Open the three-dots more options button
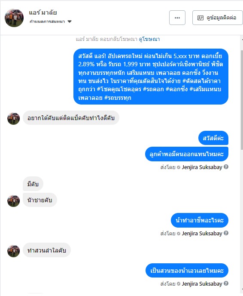243x296 pixels. coord(177,18)
